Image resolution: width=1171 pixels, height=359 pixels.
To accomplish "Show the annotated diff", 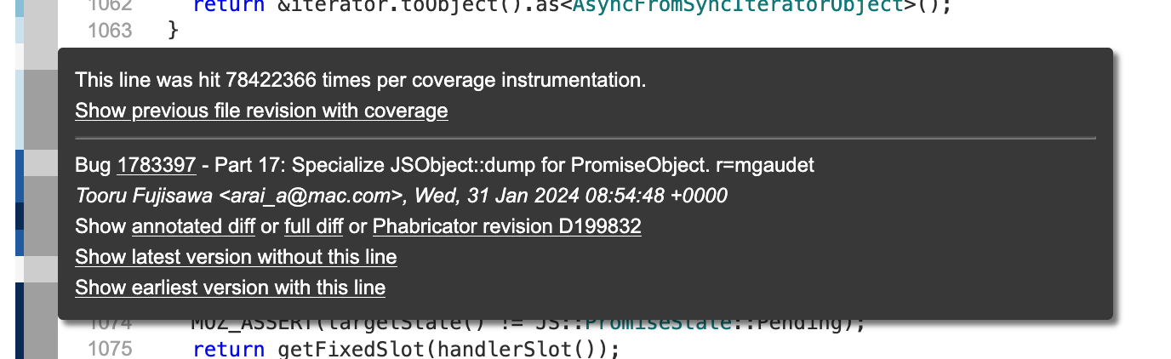I will tap(193, 226).
